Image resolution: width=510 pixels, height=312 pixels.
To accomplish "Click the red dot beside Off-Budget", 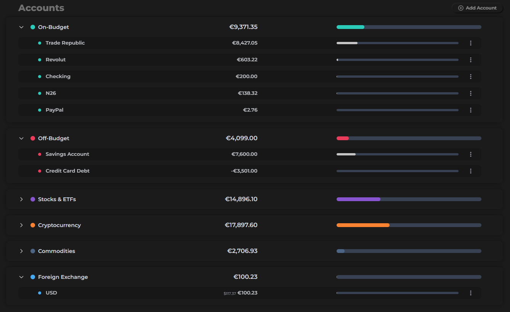I will [32, 138].
